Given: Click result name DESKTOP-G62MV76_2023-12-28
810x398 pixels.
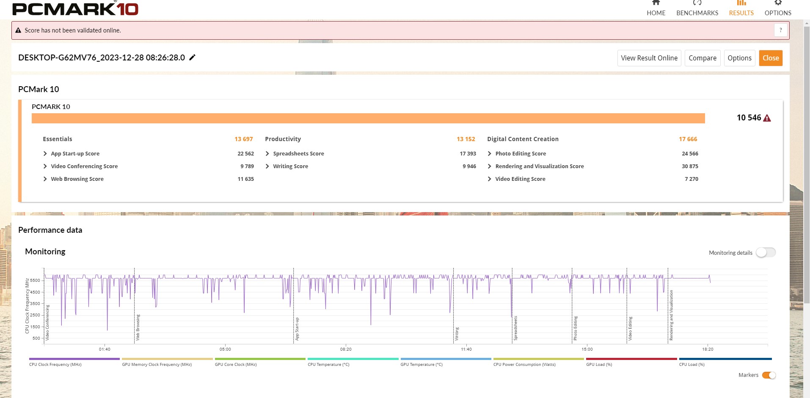Looking at the screenshot, I should (x=102, y=57).
